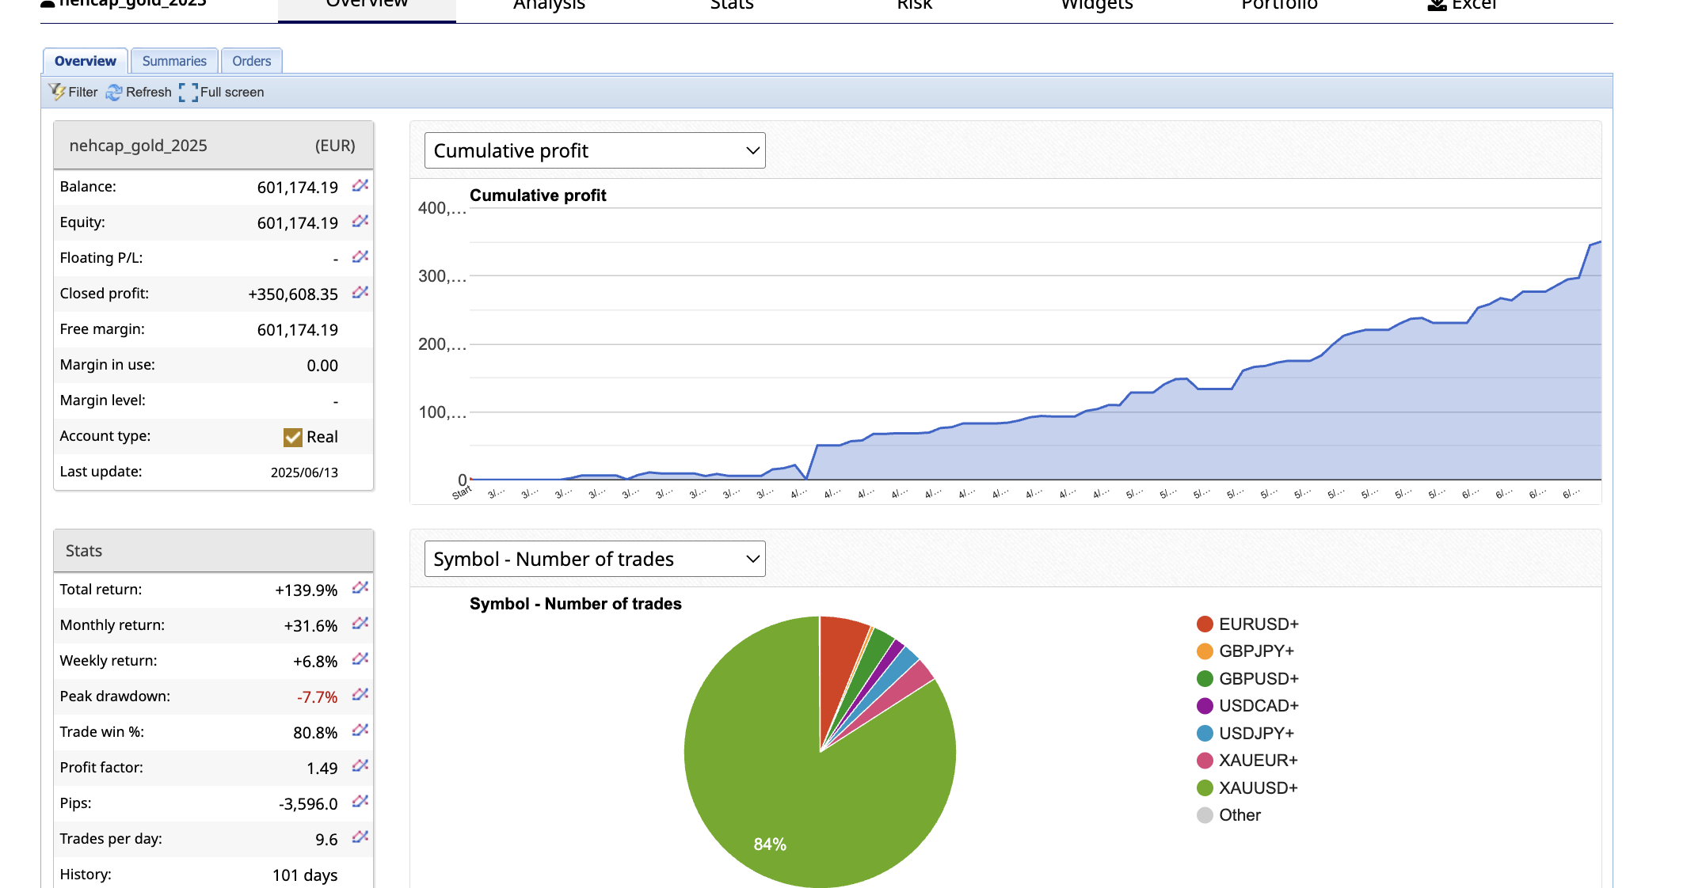Open the Orders tab
This screenshot has width=1687, height=888.
tap(251, 61)
